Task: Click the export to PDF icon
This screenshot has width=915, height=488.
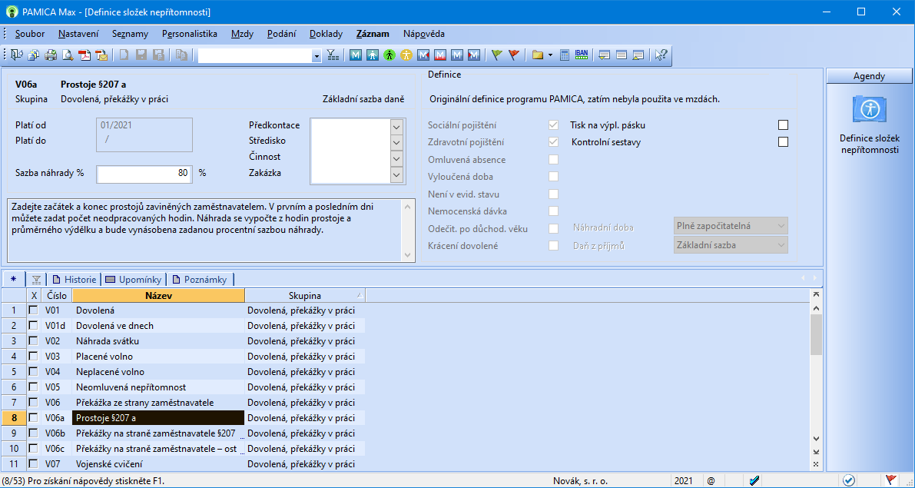Action: click(85, 55)
